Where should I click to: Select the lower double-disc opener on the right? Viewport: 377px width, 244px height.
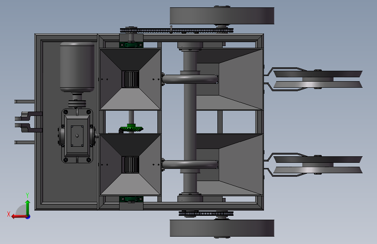point(317,165)
